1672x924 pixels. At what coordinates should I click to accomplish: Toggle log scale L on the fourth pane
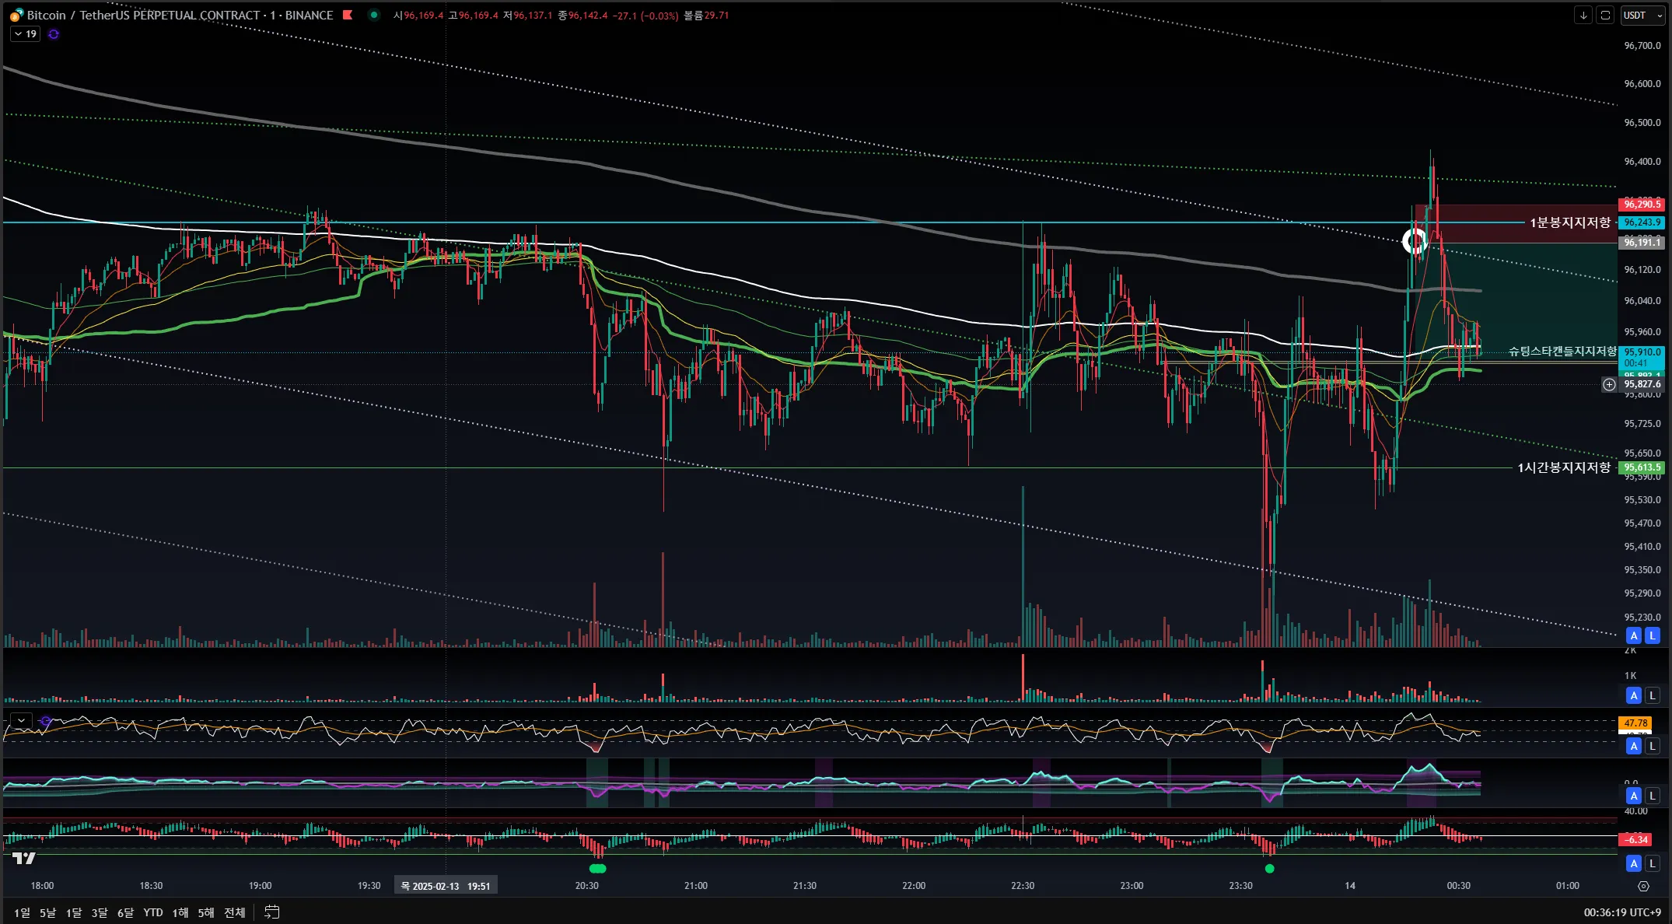pyautogui.click(x=1653, y=796)
